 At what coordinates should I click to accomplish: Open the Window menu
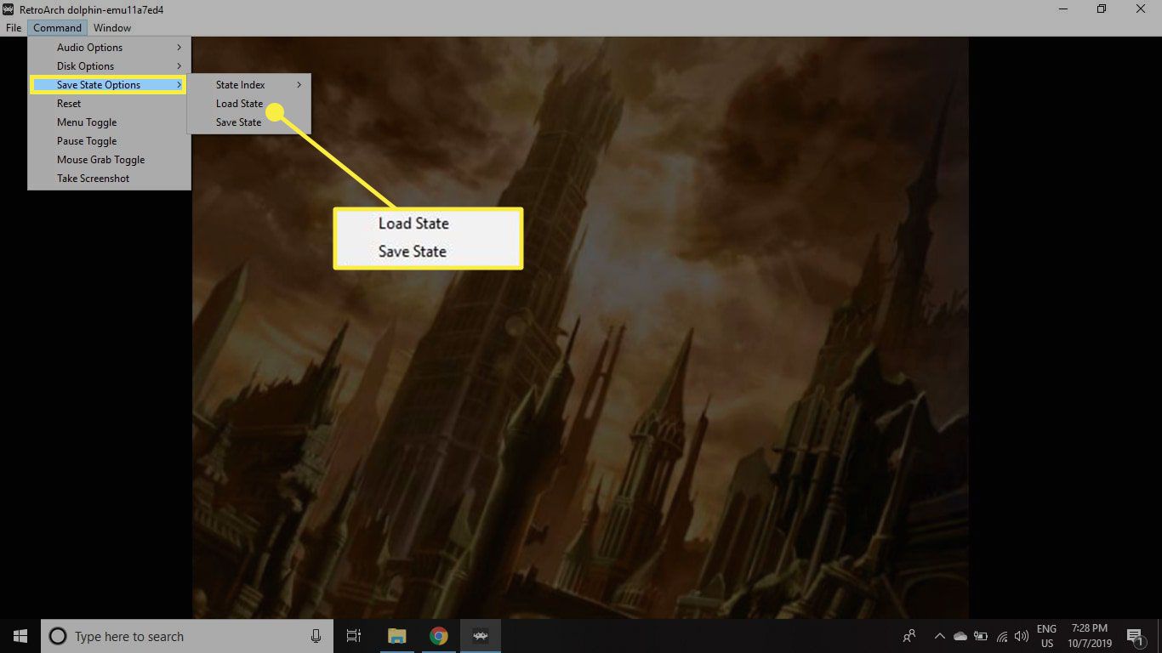point(112,28)
